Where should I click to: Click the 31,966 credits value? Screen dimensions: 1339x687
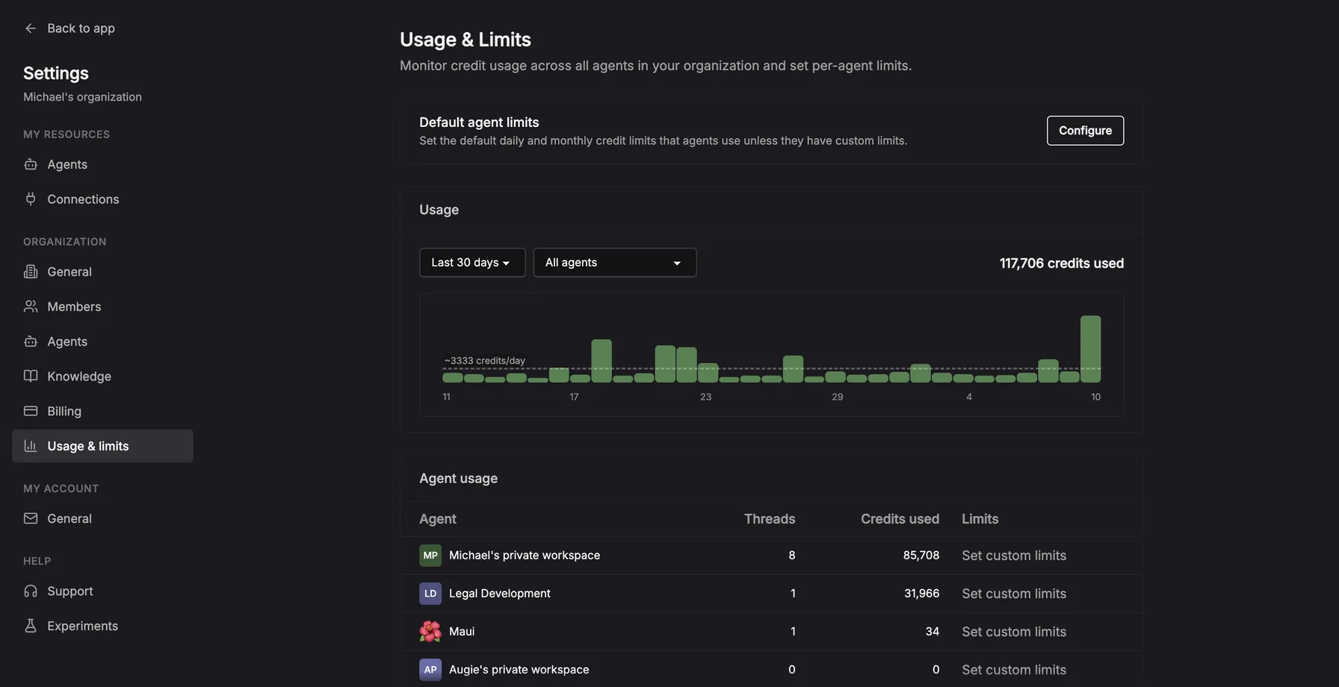(x=921, y=594)
